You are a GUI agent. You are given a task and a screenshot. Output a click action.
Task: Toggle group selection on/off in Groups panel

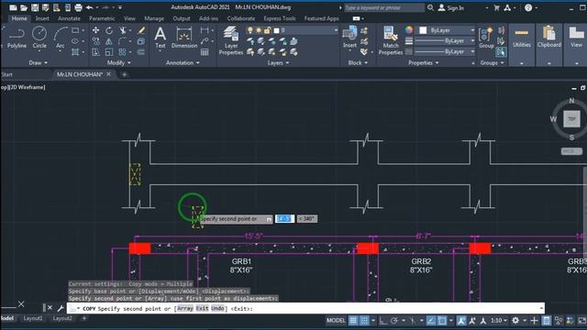tap(501, 52)
